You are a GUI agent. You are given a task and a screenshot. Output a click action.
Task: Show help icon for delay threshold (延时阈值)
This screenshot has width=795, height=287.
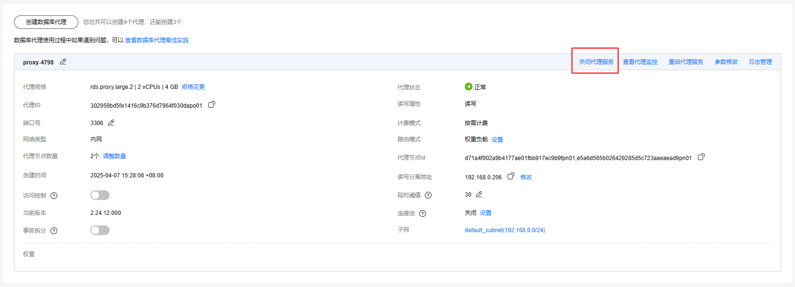[428, 195]
